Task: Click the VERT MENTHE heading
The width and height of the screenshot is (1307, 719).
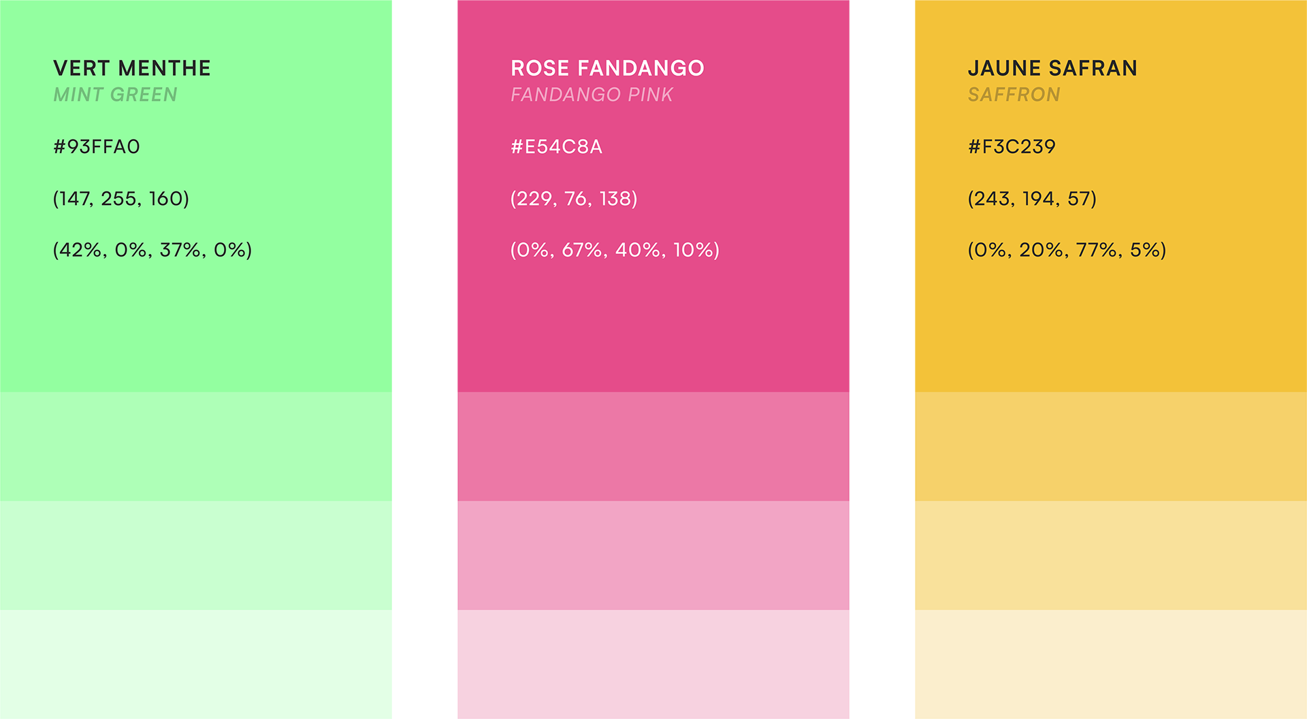Action: (132, 68)
